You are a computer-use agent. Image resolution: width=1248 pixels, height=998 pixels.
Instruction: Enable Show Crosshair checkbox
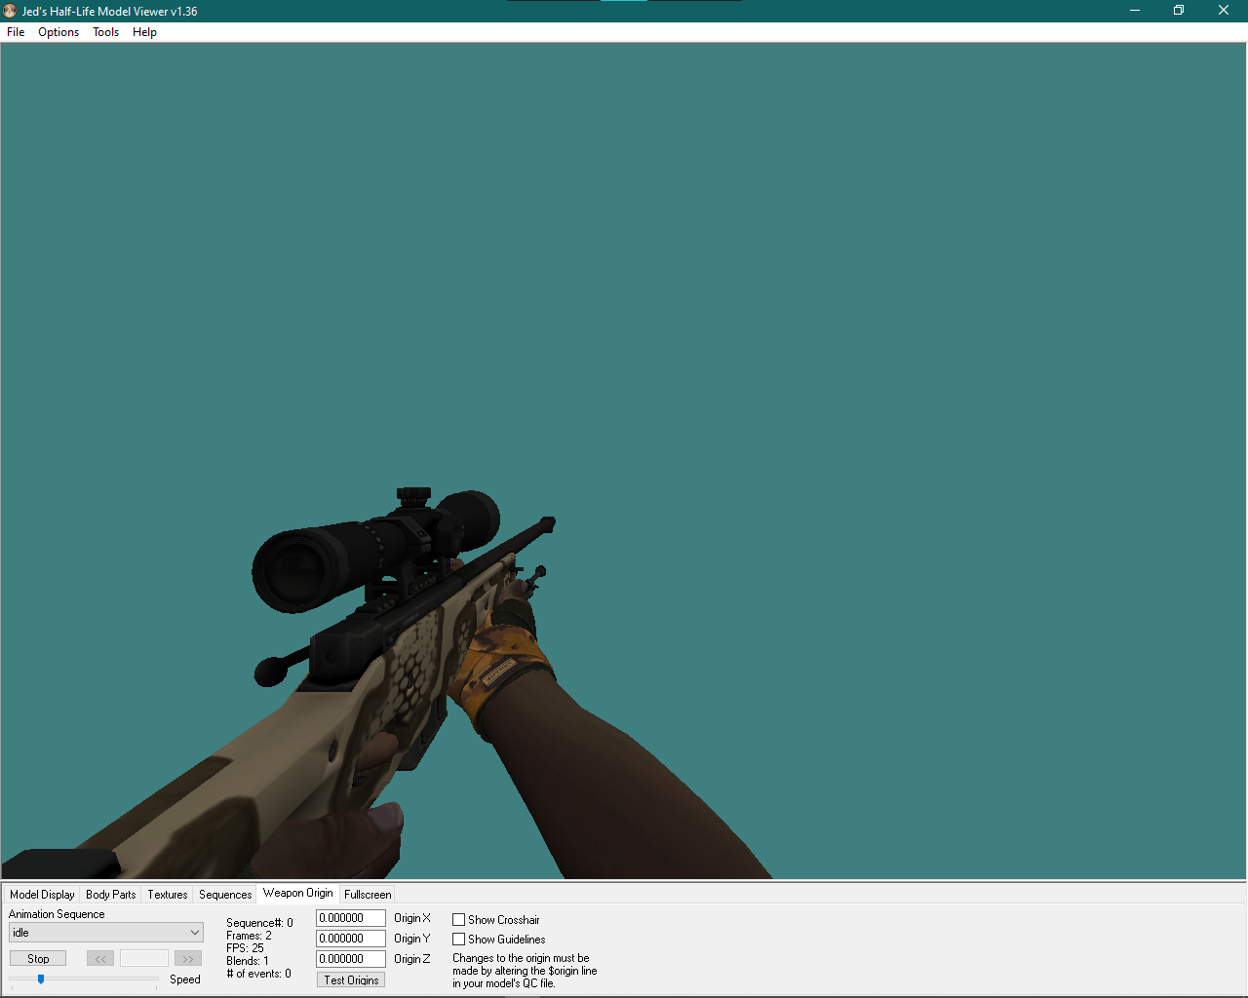click(x=458, y=920)
